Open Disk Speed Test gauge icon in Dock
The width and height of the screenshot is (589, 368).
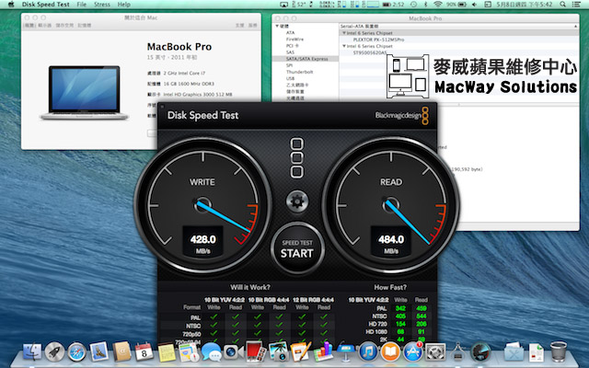(480, 352)
